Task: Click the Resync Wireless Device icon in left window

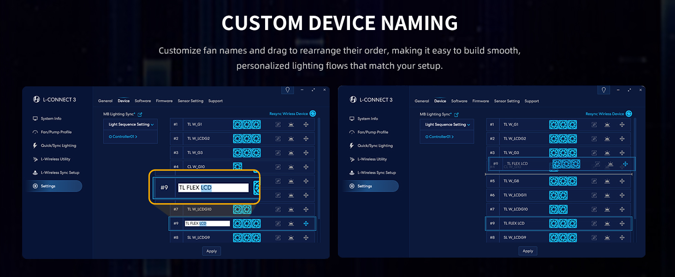Action: (313, 114)
